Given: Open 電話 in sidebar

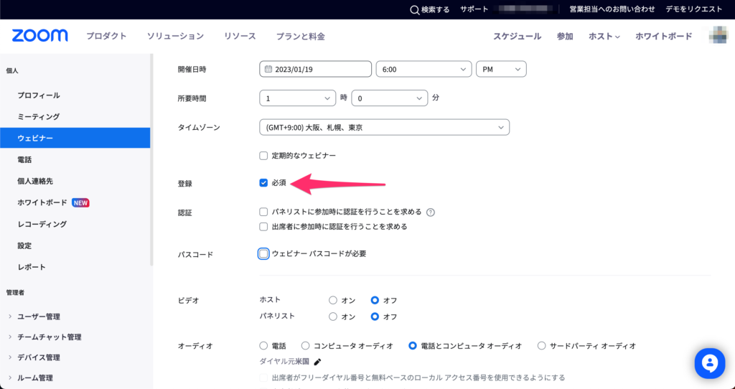Looking at the screenshot, I should (24, 160).
